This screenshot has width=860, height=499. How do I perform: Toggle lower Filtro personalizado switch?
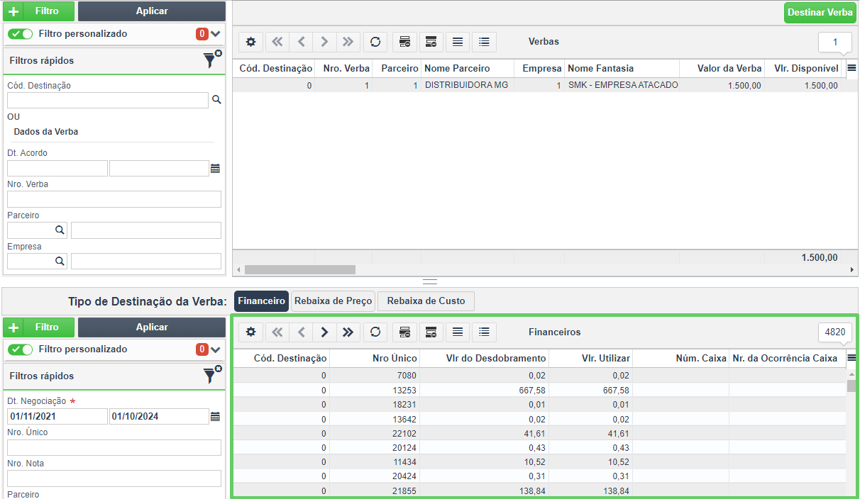pos(21,349)
